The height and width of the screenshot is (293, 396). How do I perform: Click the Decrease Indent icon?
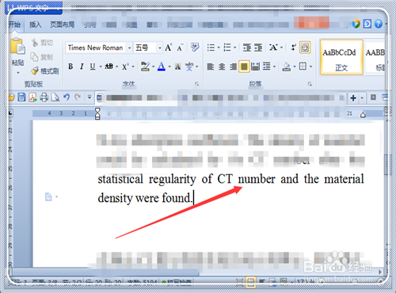247,48
